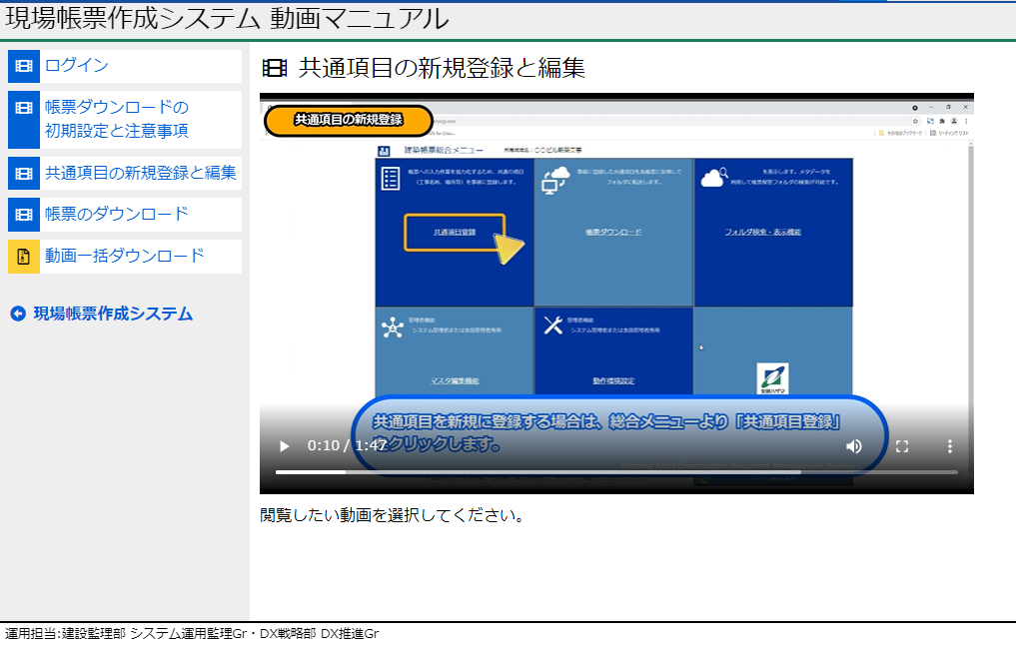The height and width of the screenshot is (652, 1016).
Task: Click the film icon next to the page heading
Action: 275,68
